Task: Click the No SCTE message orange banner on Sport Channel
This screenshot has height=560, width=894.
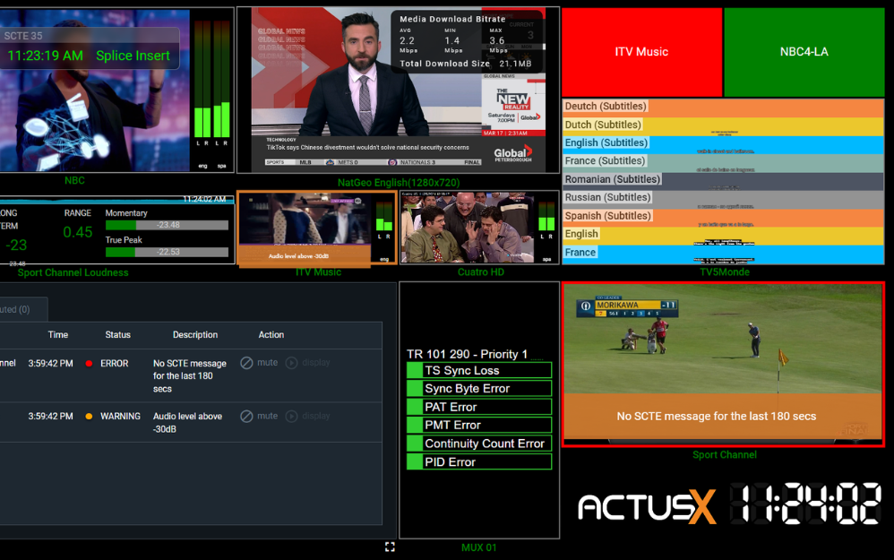Action: [x=723, y=417]
